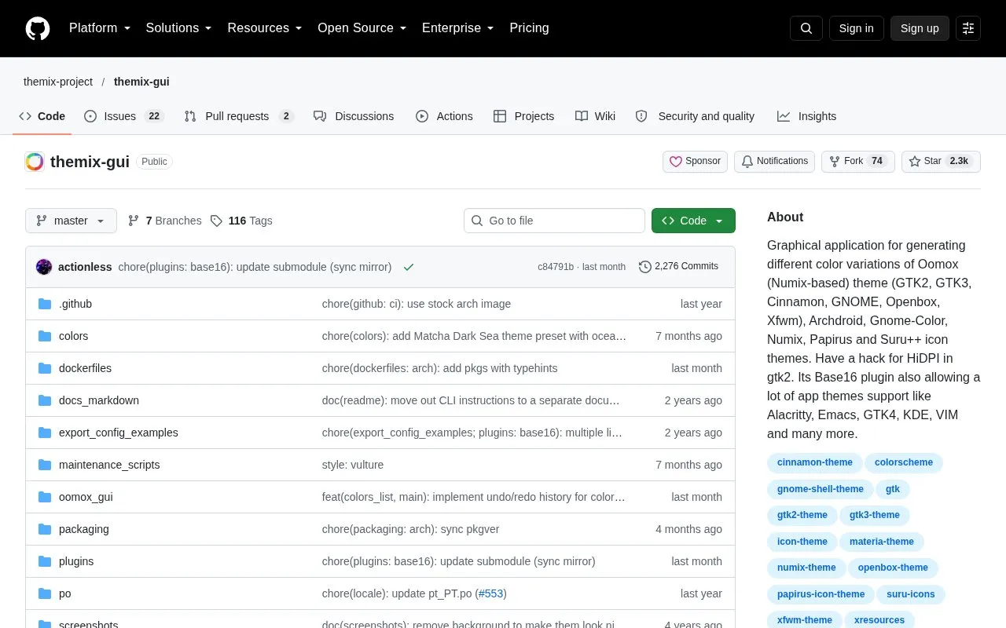Image resolution: width=1006 pixels, height=628 pixels.
Task: Follow the Pricing link
Action: pyautogui.click(x=529, y=28)
